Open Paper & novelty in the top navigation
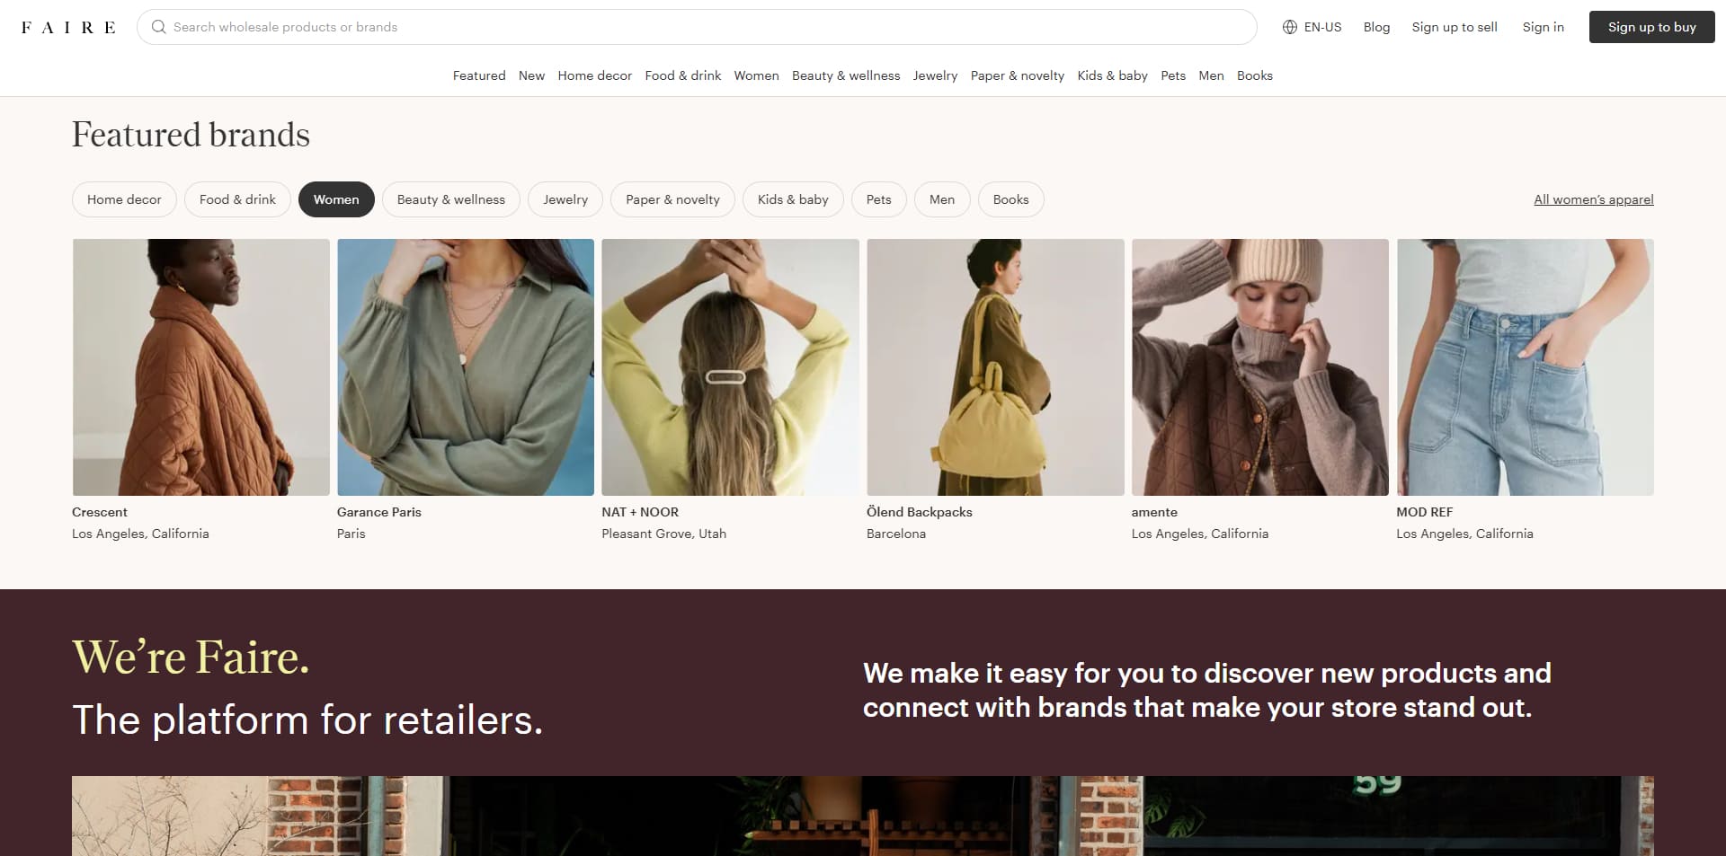 coord(1018,75)
